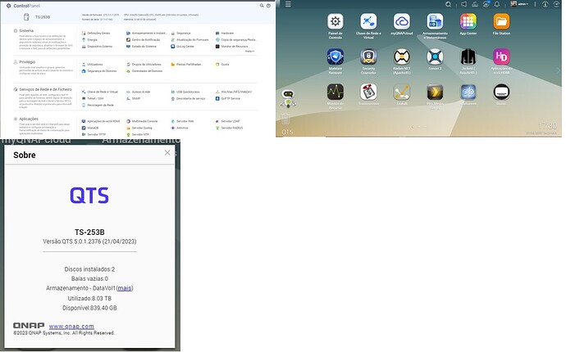Launch the Plex Media Server icon
Screen dimensions: 566x352
click(x=435, y=92)
